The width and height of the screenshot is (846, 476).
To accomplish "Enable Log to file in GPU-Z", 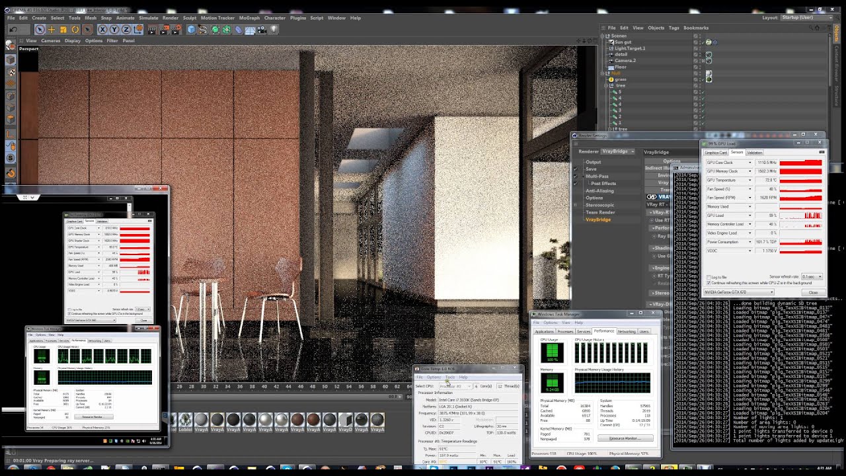I will 709,277.
